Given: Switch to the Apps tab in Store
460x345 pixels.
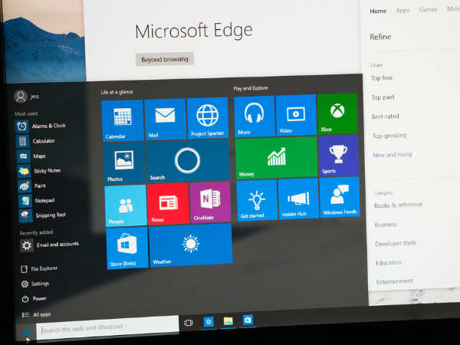Looking at the screenshot, I should click(x=402, y=11).
